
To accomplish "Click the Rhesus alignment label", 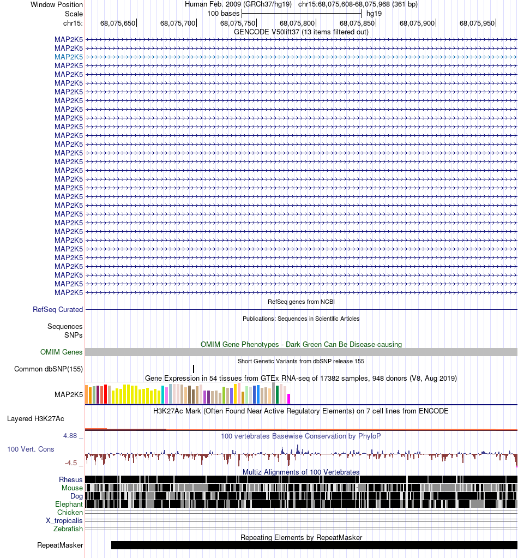I will coord(71,479).
